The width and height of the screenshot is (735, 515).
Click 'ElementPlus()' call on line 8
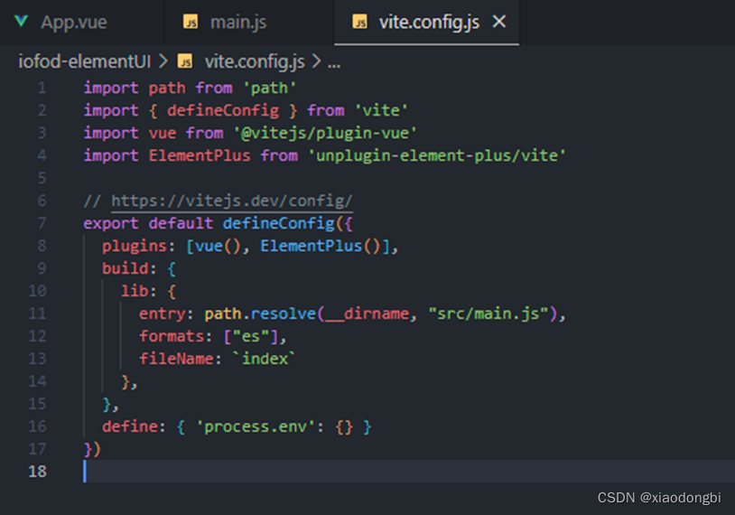(x=321, y=246)
